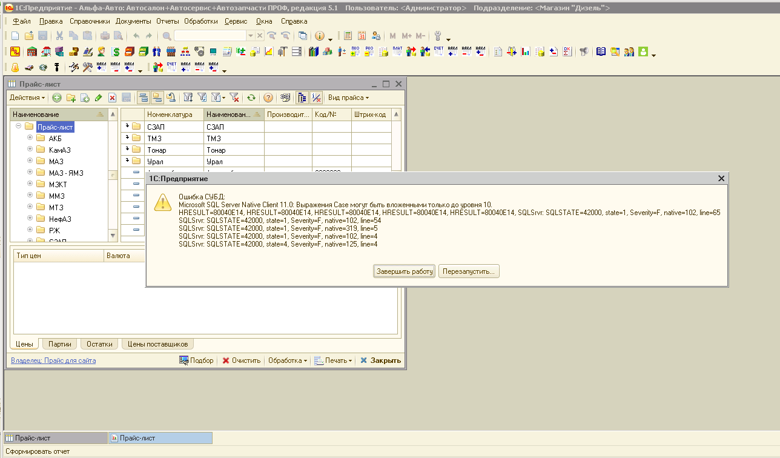This screenshot has height=458, width=780.
Task: Click the wrench tools icon in top toolbar
Action: pyautogui.click(x=438, y=36)
